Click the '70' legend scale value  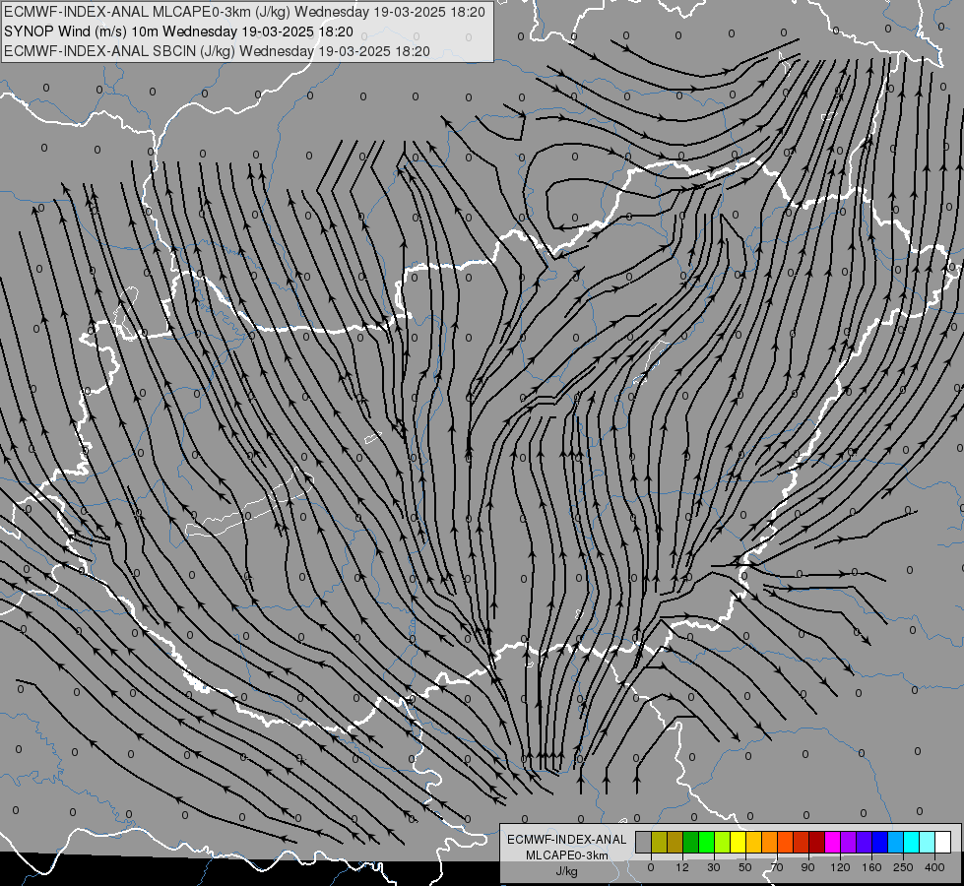coord(777,867)
